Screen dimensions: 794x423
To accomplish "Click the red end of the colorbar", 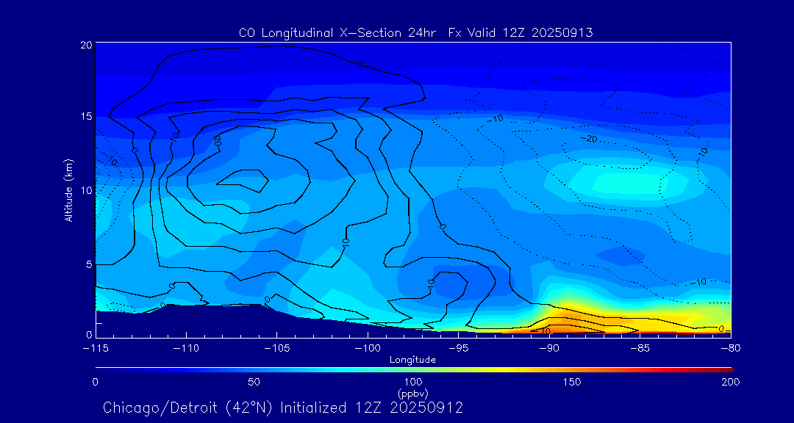I will (728, 369).
